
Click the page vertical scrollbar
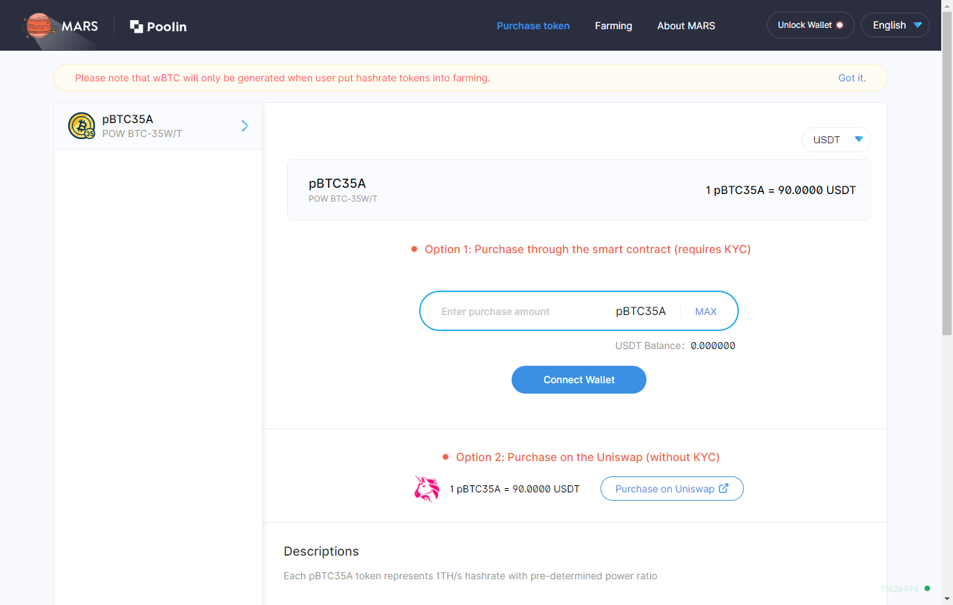(947, 174)
